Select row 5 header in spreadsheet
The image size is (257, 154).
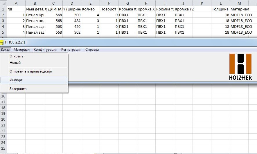click(x=3, y=32)
